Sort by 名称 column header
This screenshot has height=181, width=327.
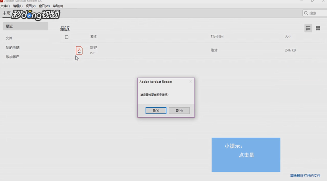pos(93,36)
